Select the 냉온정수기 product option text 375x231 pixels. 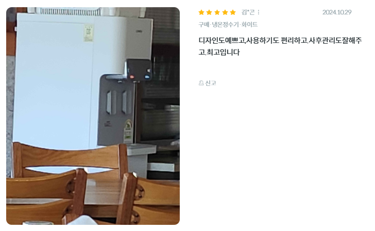click(225, 24)
